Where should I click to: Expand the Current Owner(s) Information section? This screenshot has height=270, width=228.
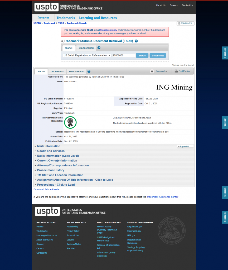[57, 161]
